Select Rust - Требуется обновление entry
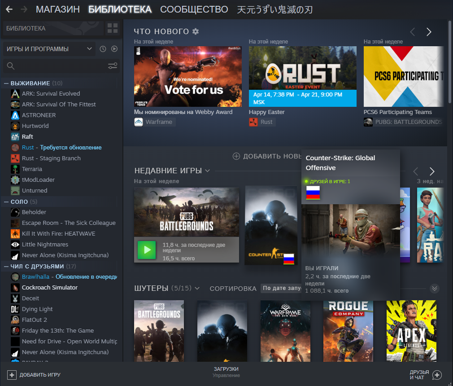The width and height of the screenshot is (453, 386). pos(62,148)
